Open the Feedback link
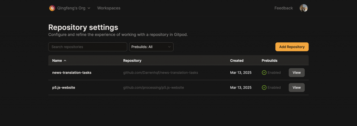 pos(283,8)
